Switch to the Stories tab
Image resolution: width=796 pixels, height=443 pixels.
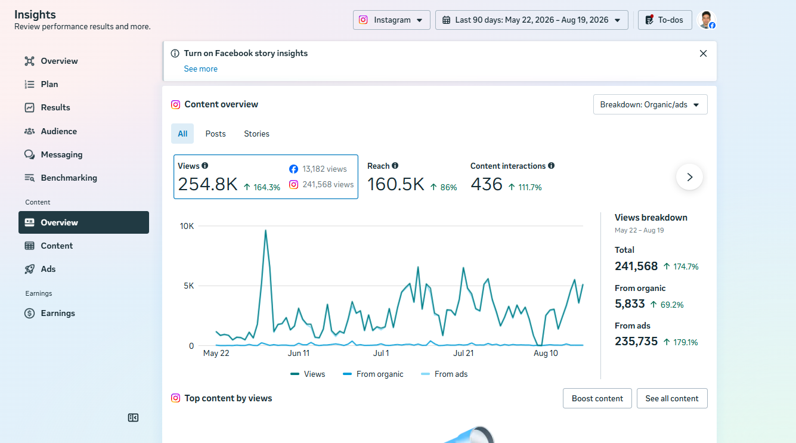[256, 134]
